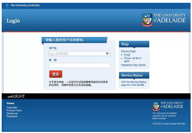
Task: Open the Service Desk link
Action: [128, 51]
